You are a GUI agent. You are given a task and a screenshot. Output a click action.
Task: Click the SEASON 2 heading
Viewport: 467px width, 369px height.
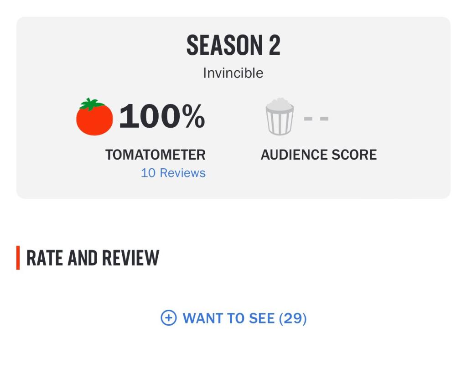click(x=233, y=45)
